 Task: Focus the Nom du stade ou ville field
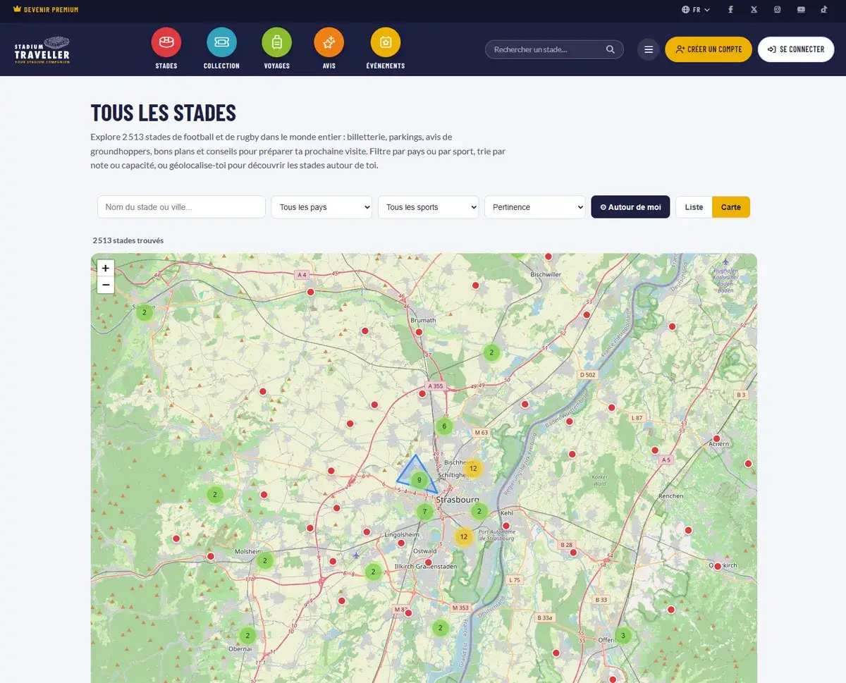click(x=181, y=207)
